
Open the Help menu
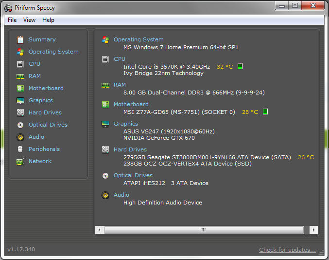tap(48, 20)
